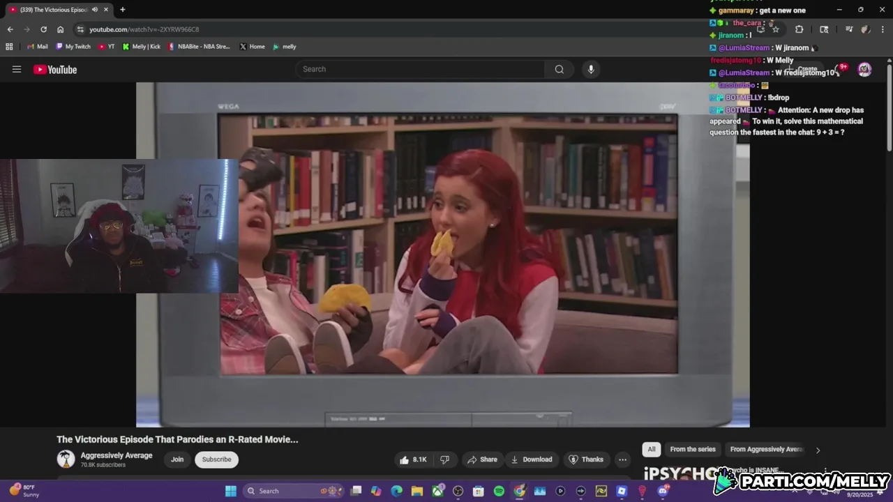Select From Aggressively Average chip
Image resolution: width=893 pixels, height=502 pixels.
[766, 450]
